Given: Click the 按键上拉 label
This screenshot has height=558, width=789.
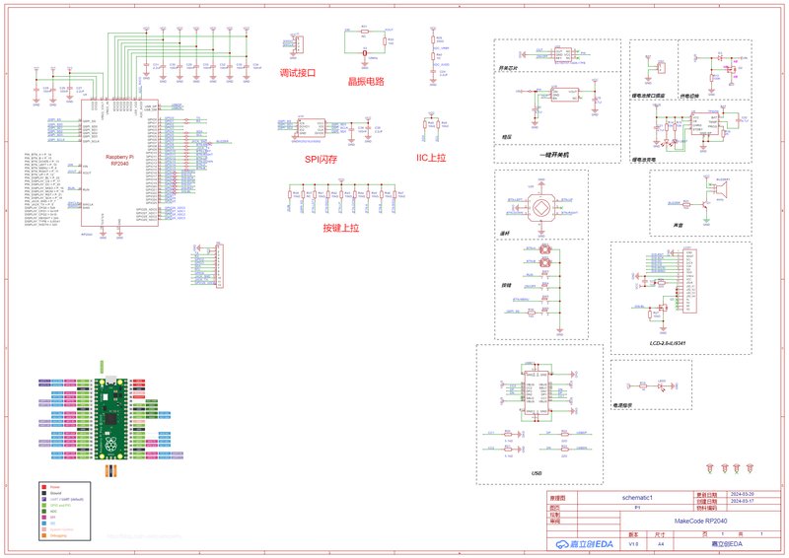Looking at the screenshot, I should point(341,228).
